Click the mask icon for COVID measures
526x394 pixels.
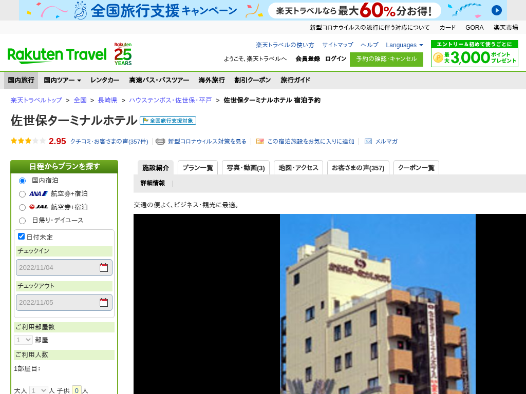(160, 142)
